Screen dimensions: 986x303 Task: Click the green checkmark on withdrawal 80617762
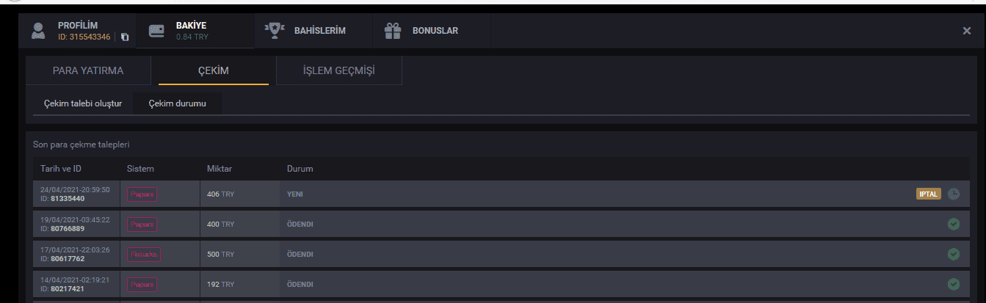point(954,254)
